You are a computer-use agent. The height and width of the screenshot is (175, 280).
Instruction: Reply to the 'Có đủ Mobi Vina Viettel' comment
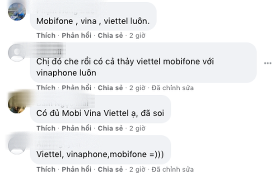coord(77,128)
